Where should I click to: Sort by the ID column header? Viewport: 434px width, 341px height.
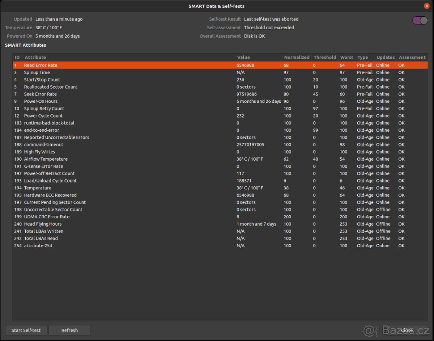pos(17,58)
